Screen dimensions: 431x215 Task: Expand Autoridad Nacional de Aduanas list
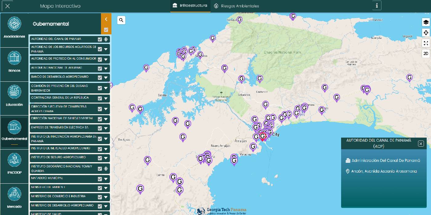106,68
